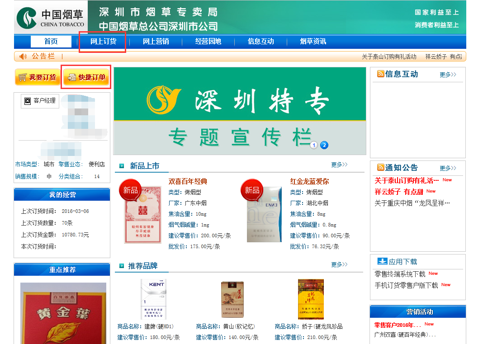Click the 黄山(软记忆) pack image
483x344 pixels.
[232, 300]
